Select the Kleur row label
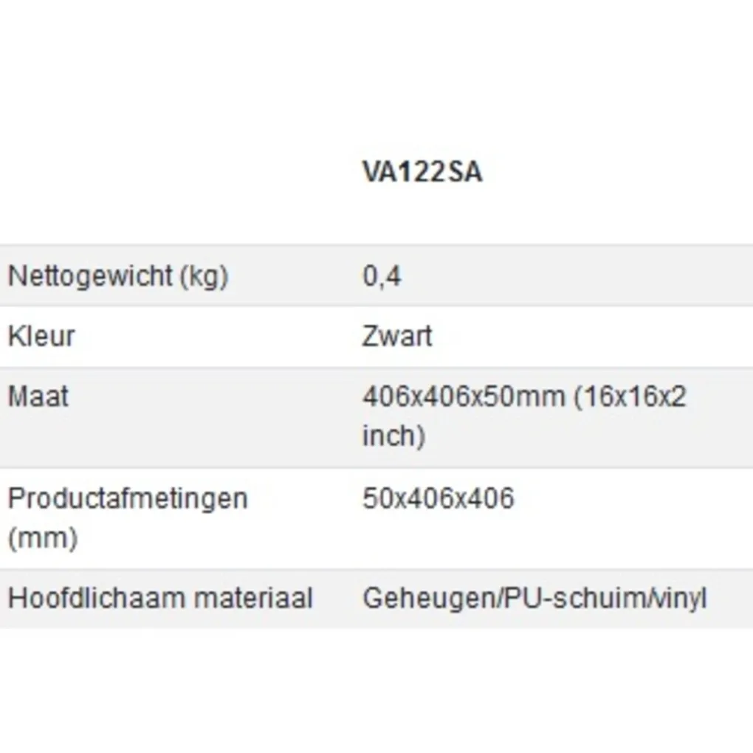The width and height of the screenshot is (753, 753). (41, 336)
